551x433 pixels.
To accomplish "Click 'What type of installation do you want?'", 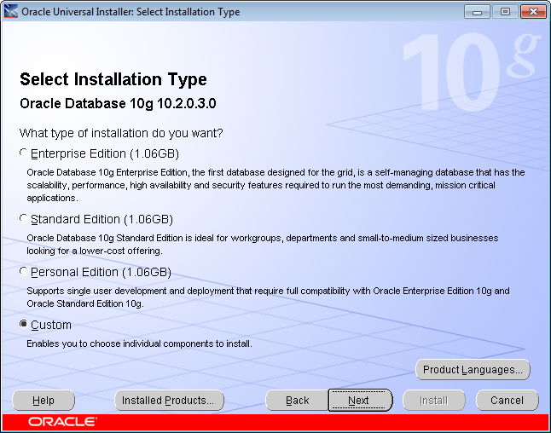I will (x=121, y=133).
